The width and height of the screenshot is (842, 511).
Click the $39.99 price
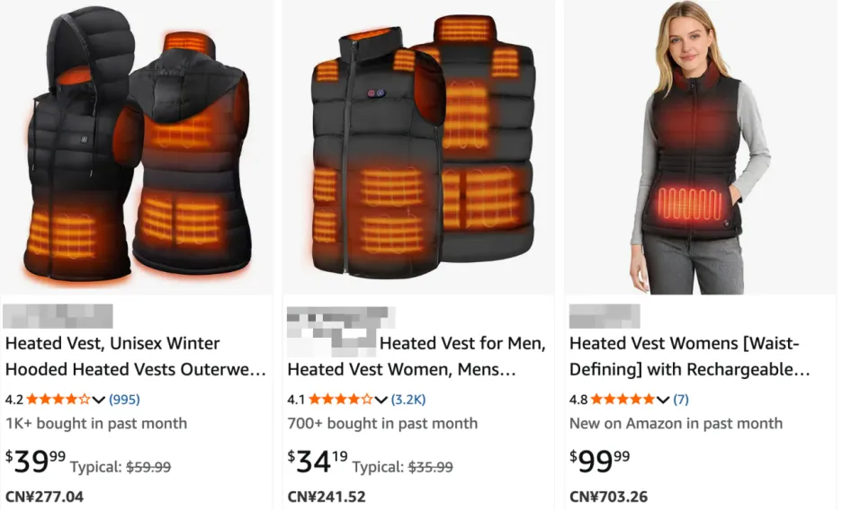coord(35,462)
